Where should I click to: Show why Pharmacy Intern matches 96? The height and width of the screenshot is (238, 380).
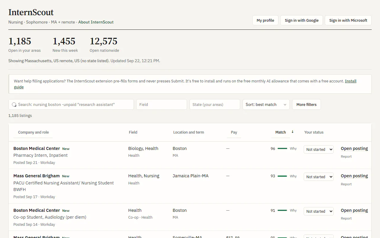[293, 148]
